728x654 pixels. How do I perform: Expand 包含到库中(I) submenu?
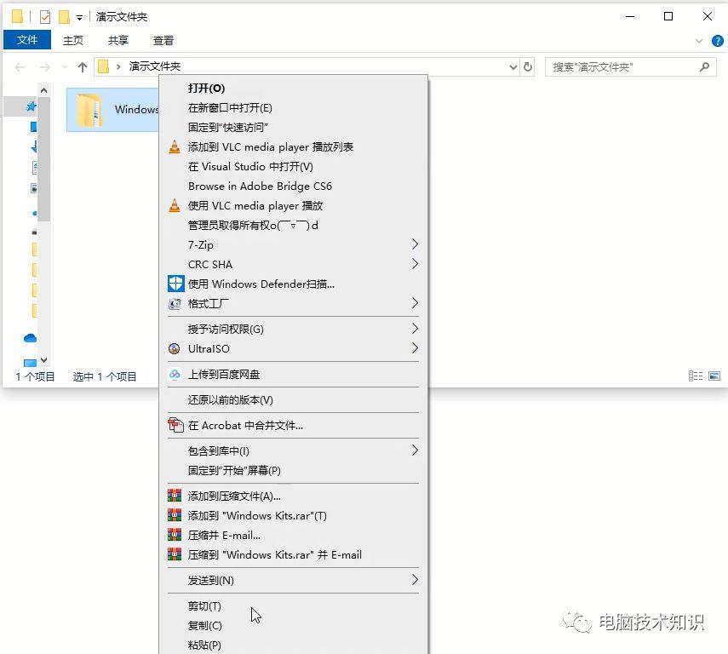click(415, 450)
